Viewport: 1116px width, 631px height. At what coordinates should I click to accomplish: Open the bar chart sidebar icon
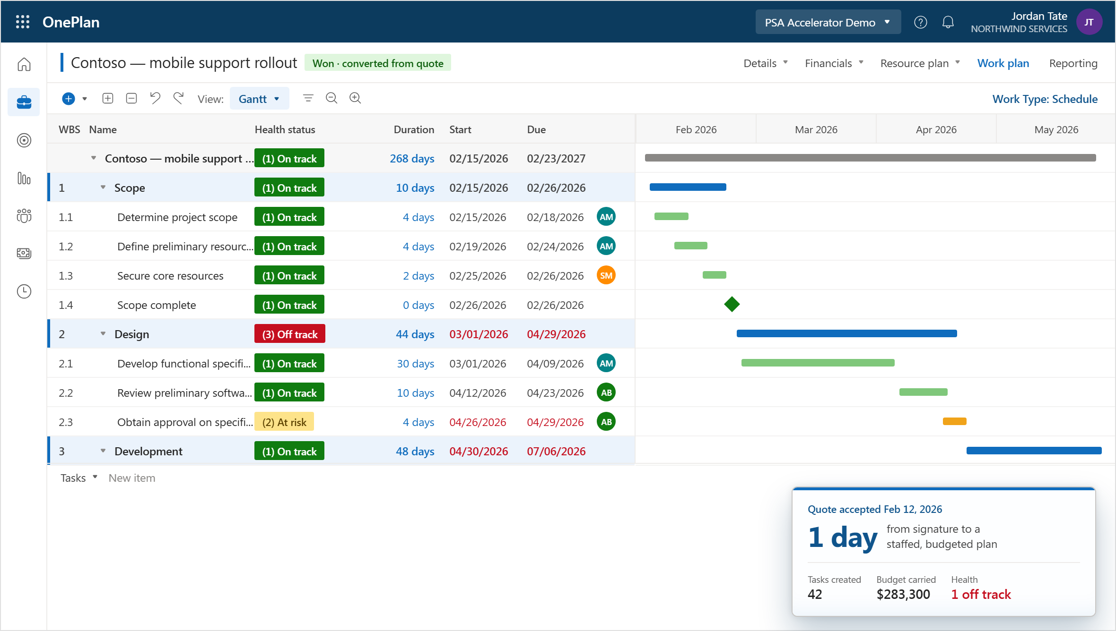pyautogui.click(x=24, y=178)
